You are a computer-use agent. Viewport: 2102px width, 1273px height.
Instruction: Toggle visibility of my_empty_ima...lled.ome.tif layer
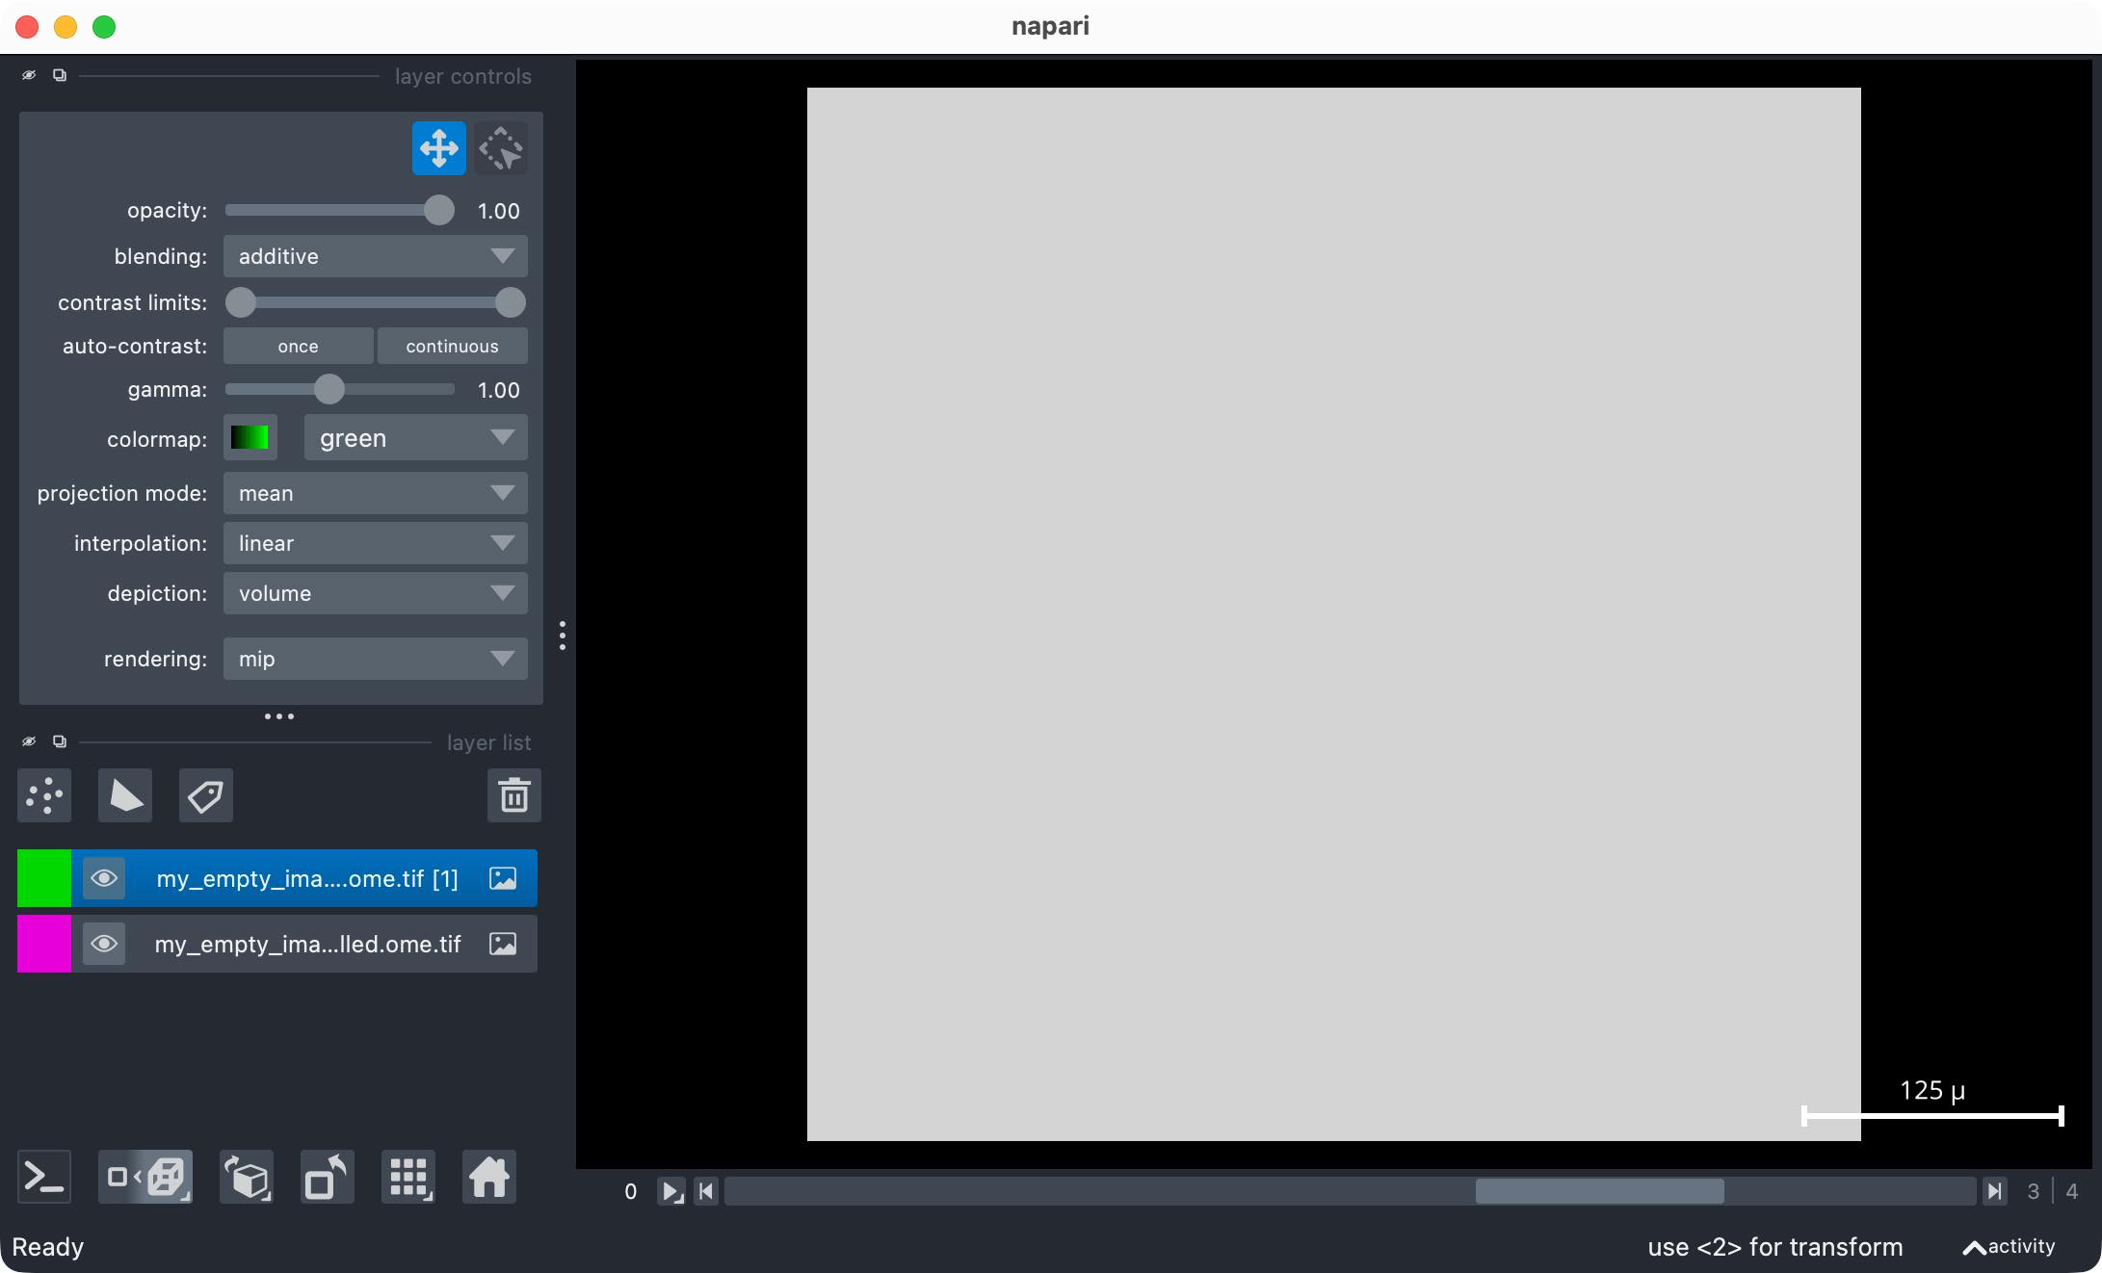click(104, 944)
